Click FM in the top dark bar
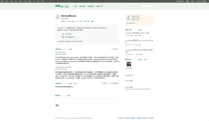The image size is (209, 121). pos(34,1)
